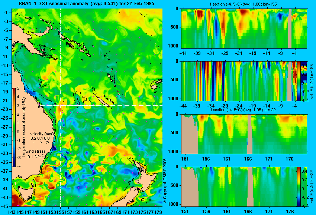Click the gray land column in top temperature section

290,28
